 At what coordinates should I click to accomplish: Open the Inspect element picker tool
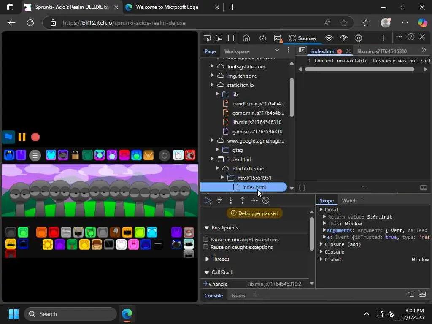tap(207, 38)
